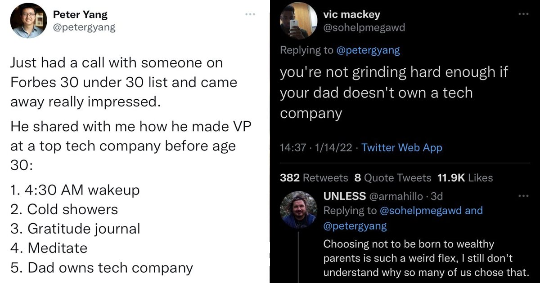The width and height of the screenshot is (540, 283).
Task: Click the 3d timestamp on UNLESS reply
Action: tap(437, 196)
